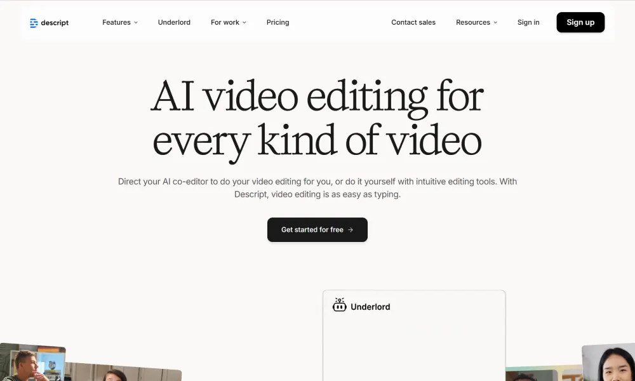The width and height of the screenshot is (635, 381).
Task: Click the Sign in link
Action: 528,22
